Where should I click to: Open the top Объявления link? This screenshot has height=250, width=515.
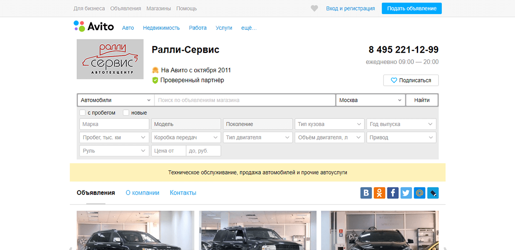coord(126,8)
